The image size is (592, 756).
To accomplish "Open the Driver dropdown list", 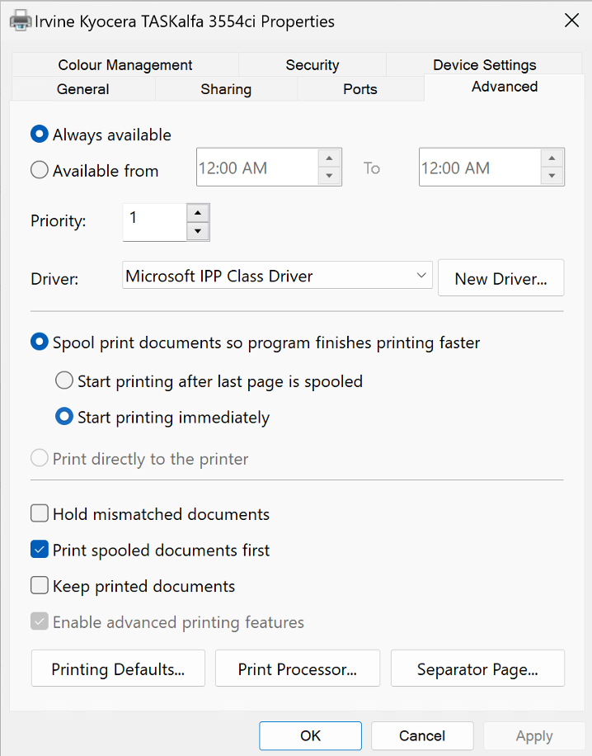I will 278,276.
